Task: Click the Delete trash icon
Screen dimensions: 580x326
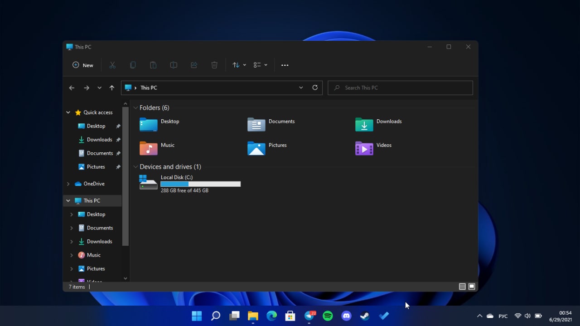Action: (x=214, y=65)
